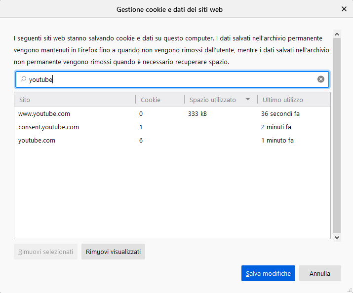The image size is (353, 293).
Task: Select the www.youtube.com row
Action: pyautogui.click(x=172, y=114)
